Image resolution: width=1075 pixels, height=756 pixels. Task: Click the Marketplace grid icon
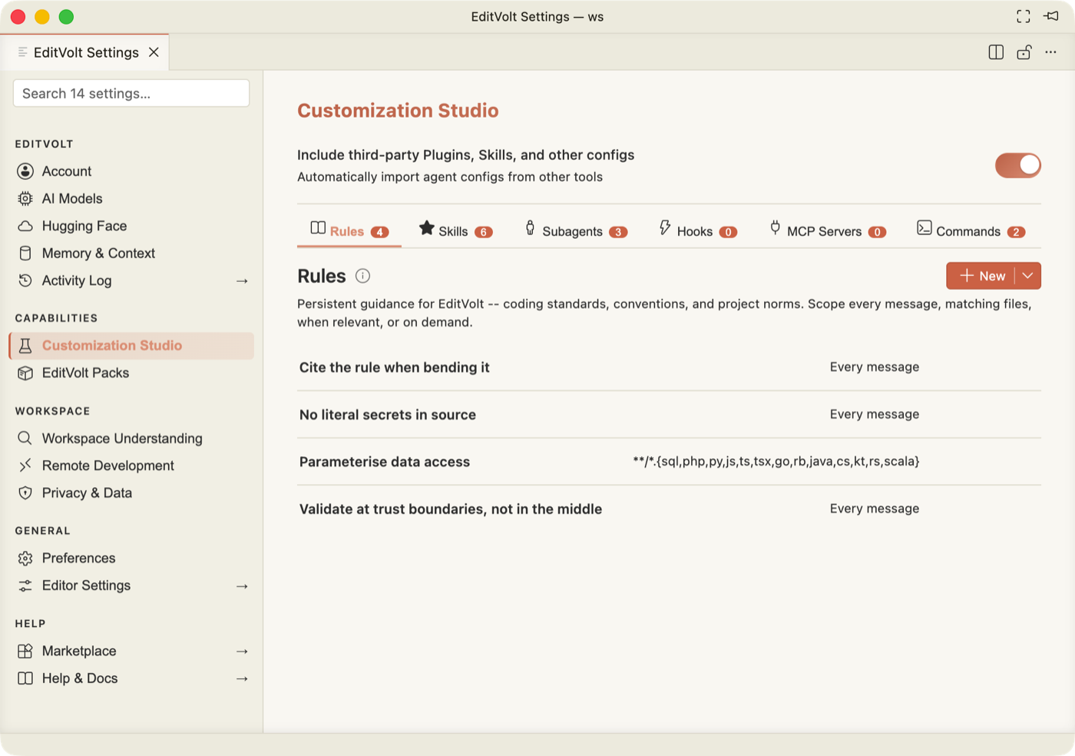point(25,652)
